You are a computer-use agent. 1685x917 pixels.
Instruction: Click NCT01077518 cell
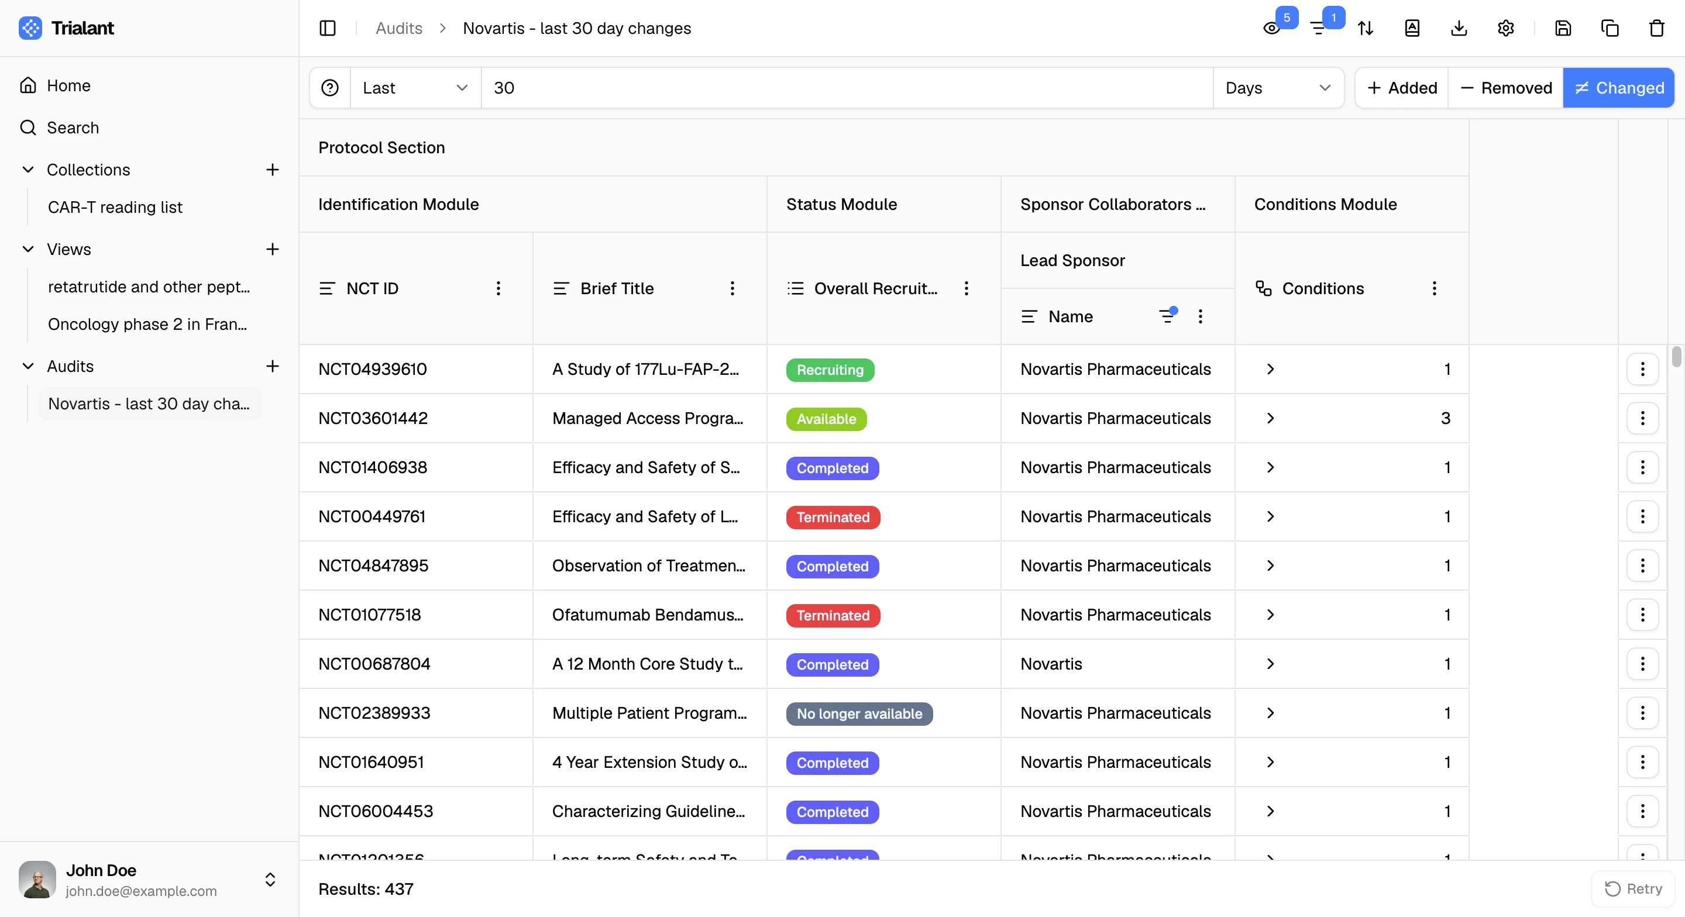point(416,615)
